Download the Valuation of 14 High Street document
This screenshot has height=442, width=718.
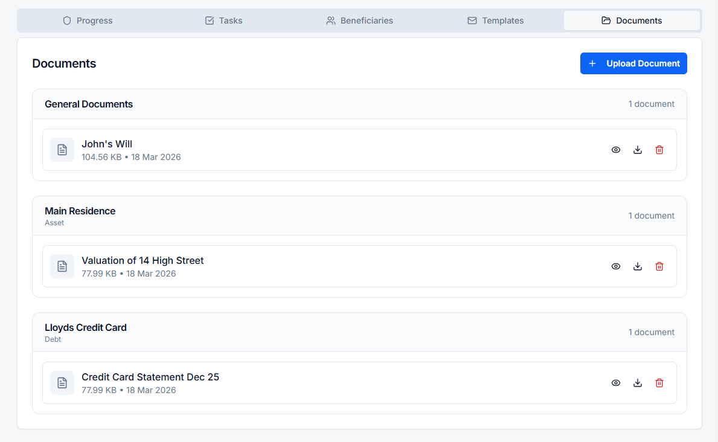point(638,266)
